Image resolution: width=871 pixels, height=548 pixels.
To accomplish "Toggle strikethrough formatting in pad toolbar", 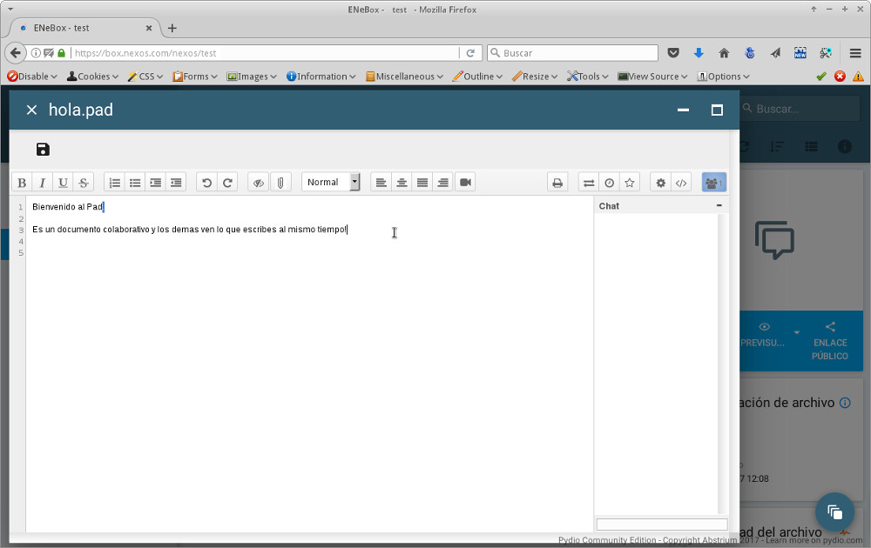I will pos(84,183).
